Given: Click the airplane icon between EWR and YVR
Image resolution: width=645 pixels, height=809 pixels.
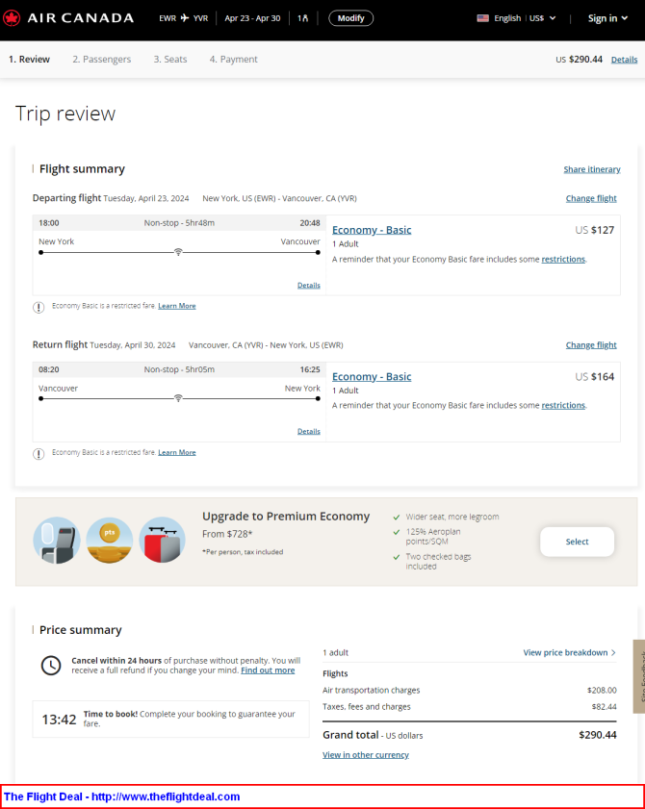Looking at the screenshot, I should [x=185, y=18].
